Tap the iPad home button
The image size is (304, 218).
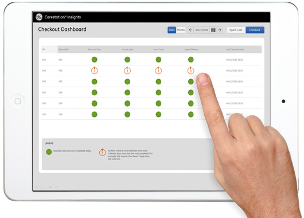click(18, 101)
